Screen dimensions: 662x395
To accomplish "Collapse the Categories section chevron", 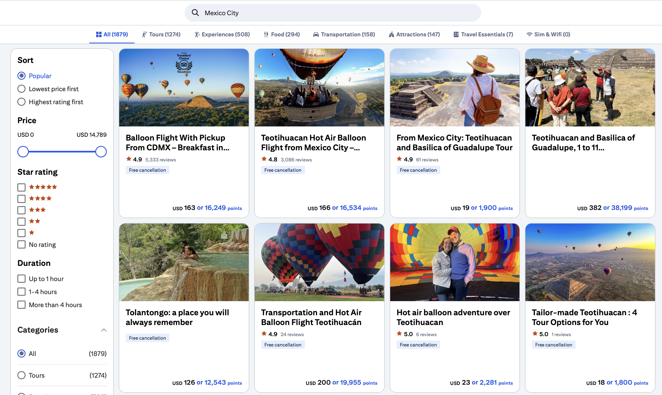I will pyautogui.click(x=104, y=330).
